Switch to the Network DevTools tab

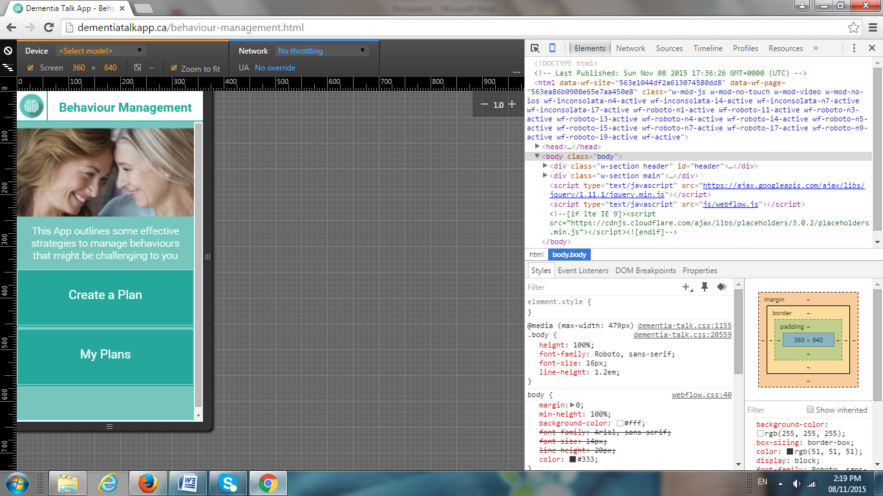630,48
